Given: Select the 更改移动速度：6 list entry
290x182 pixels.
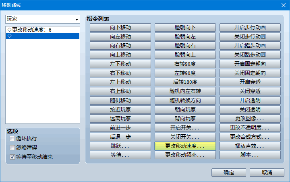Looking at the screenshot, I should 43,30.
